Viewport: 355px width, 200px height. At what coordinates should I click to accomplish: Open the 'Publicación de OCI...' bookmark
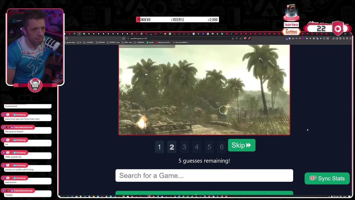[163, 42]
